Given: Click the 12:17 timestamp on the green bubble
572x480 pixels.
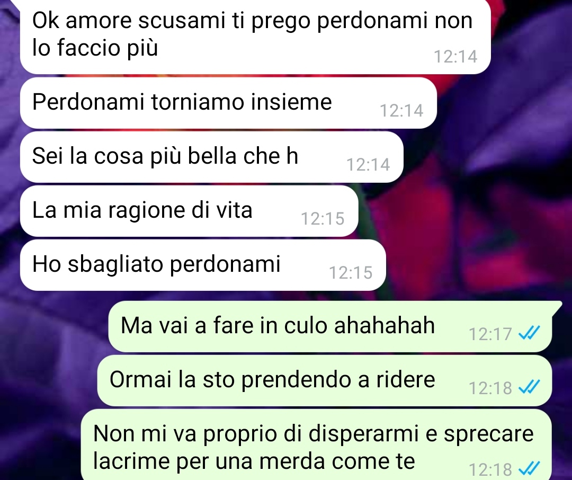Looking at the screenshot, I should pyautogui.click(x=490, y=334).
